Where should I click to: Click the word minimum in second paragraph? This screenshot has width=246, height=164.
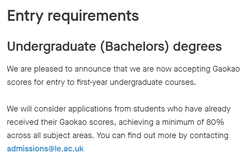pos(178,122)
